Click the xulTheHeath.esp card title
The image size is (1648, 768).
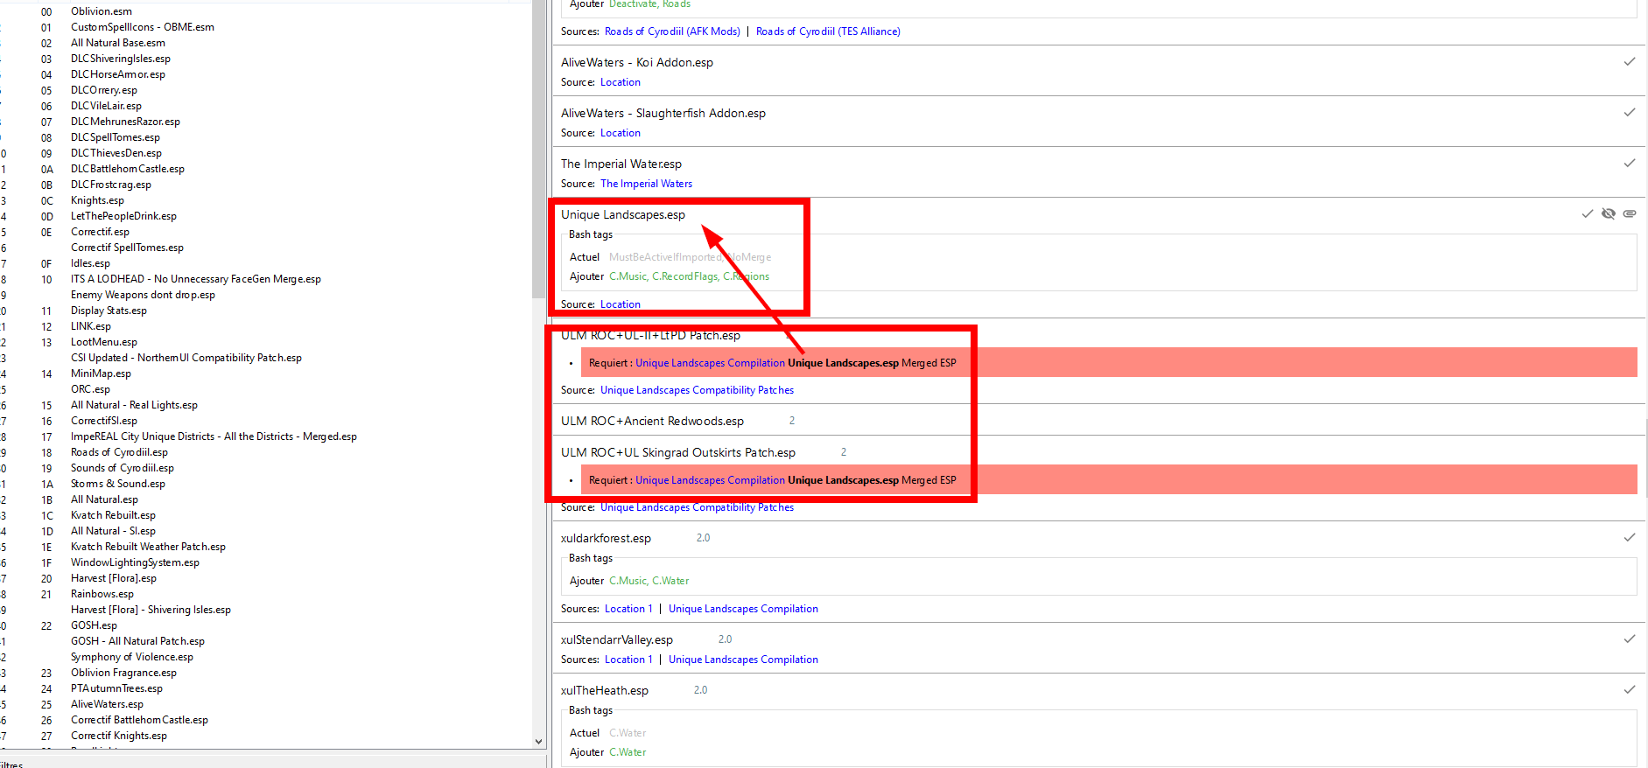coord(605,690)
